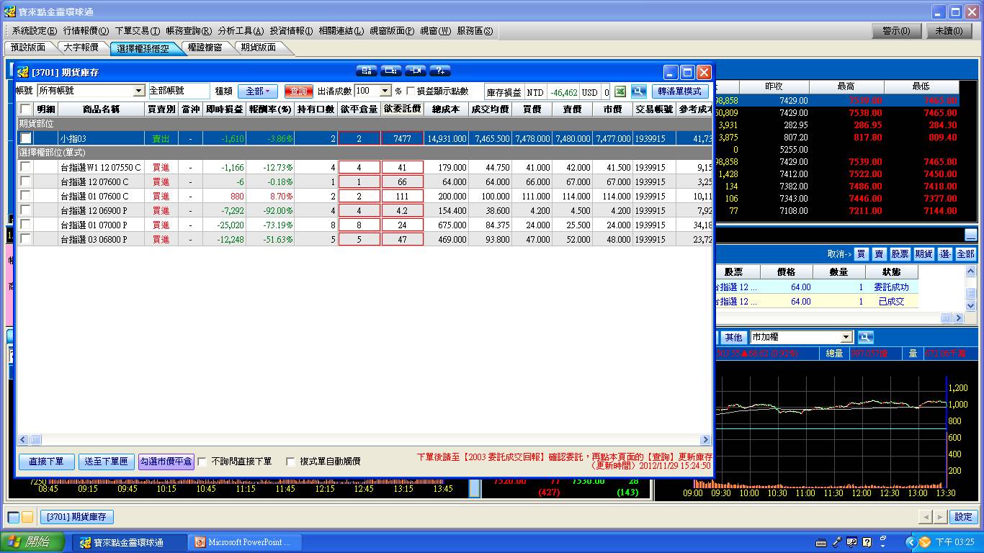
Task: Click the left arrow beside 設定 button
Action: coord(926,517)
